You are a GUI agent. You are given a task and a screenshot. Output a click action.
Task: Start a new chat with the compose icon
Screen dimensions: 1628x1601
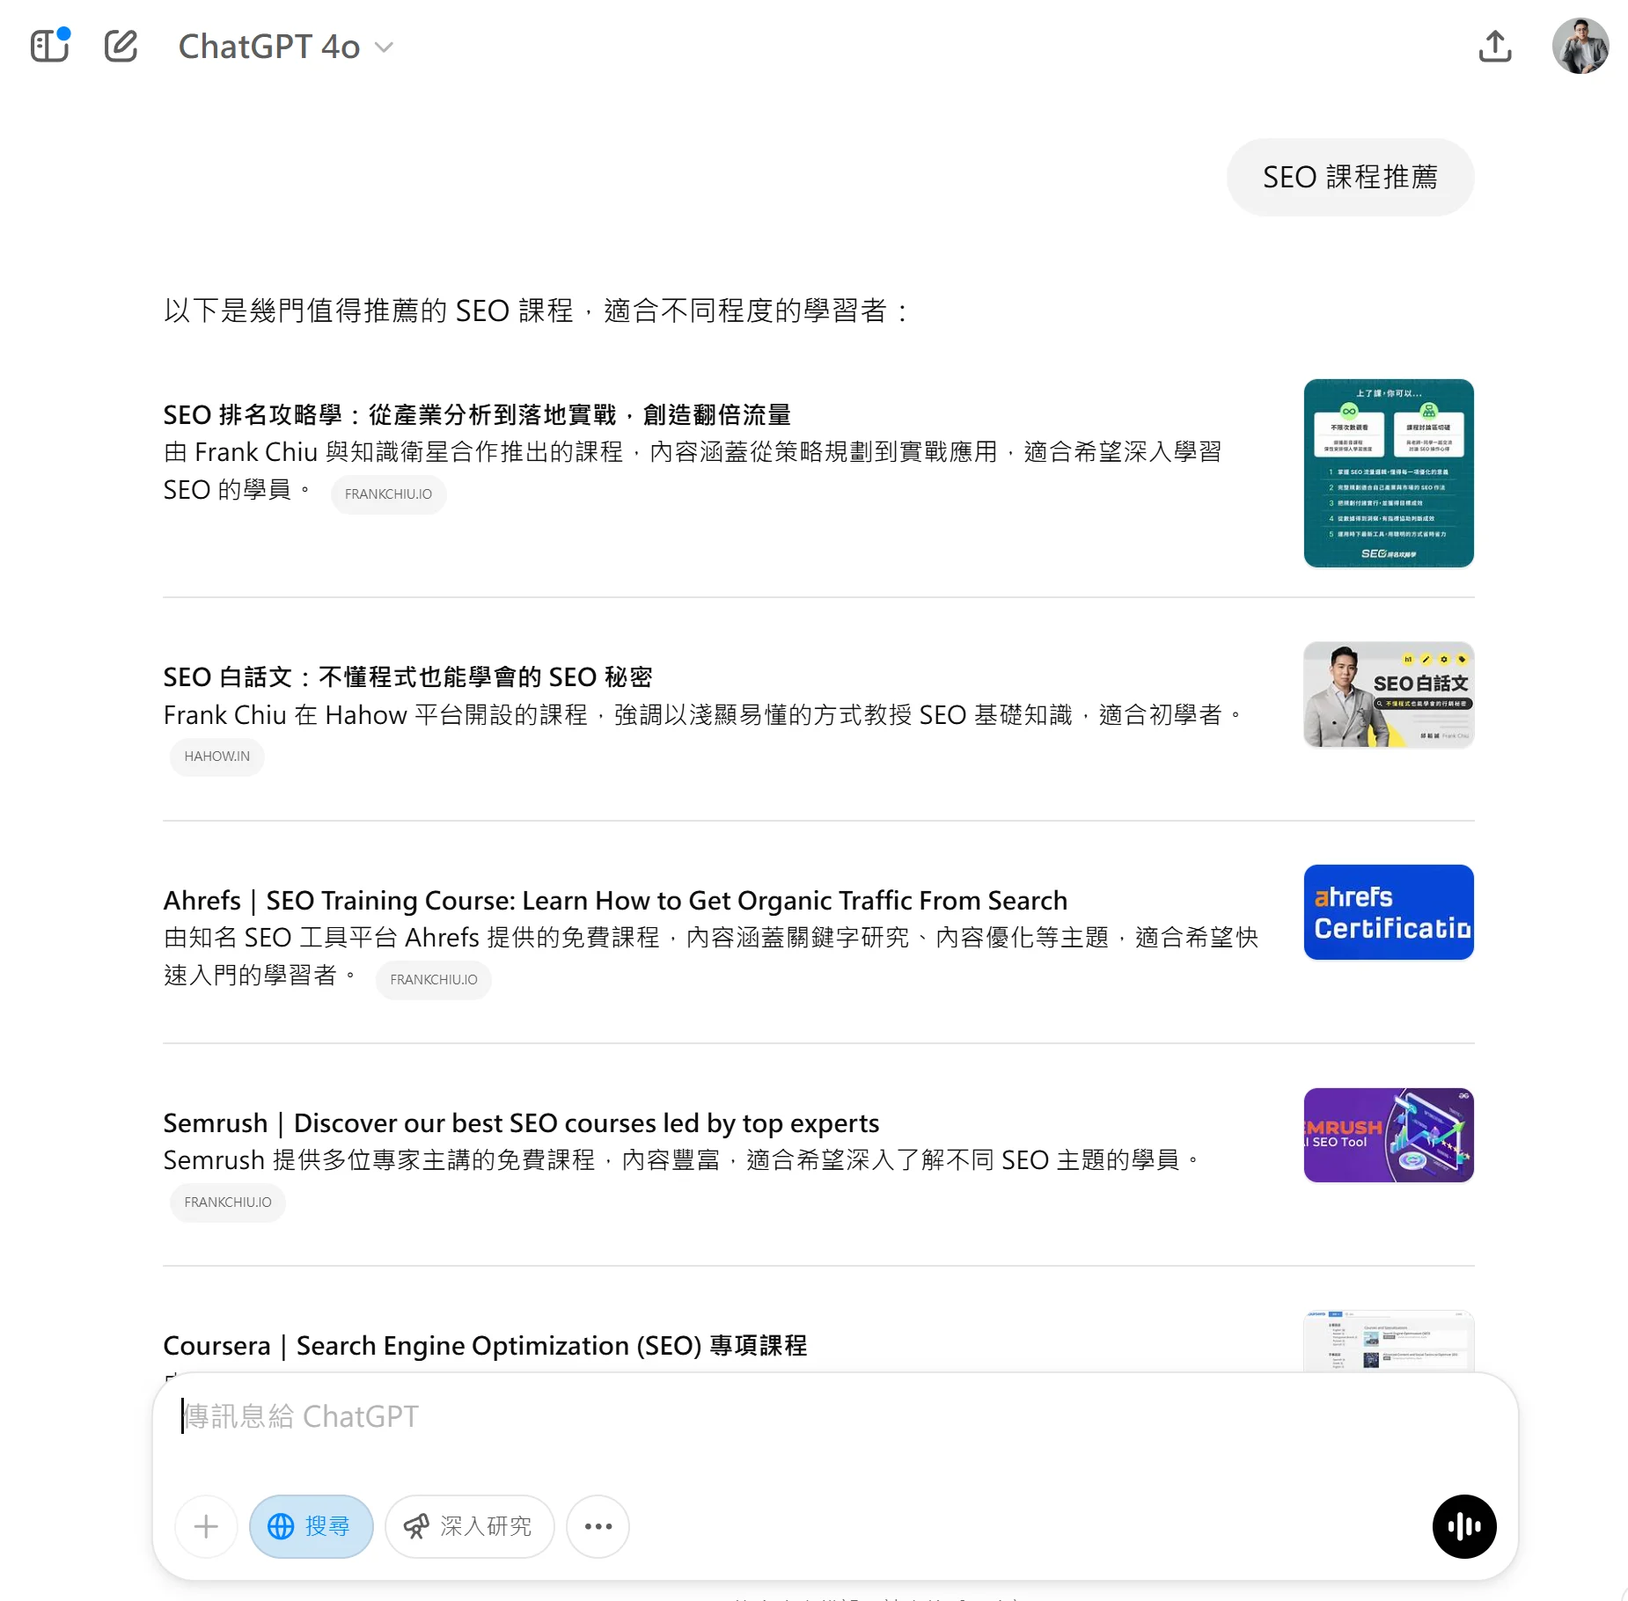pos(121,46)
